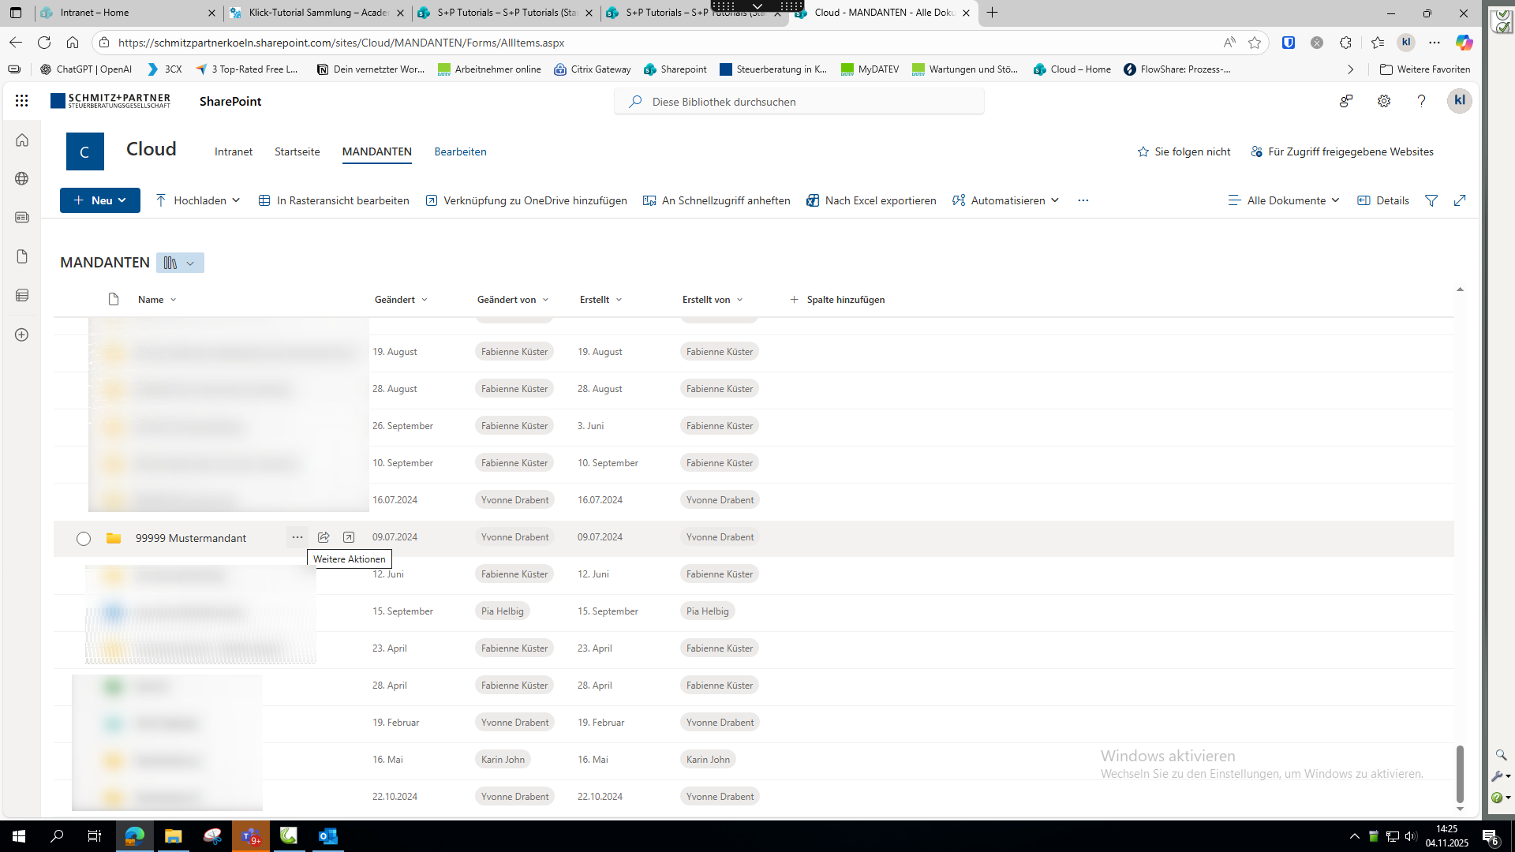Open the SharePoint app launcher waffle icon
This screenshot has height=852, width=1515.
pos(21,101)
